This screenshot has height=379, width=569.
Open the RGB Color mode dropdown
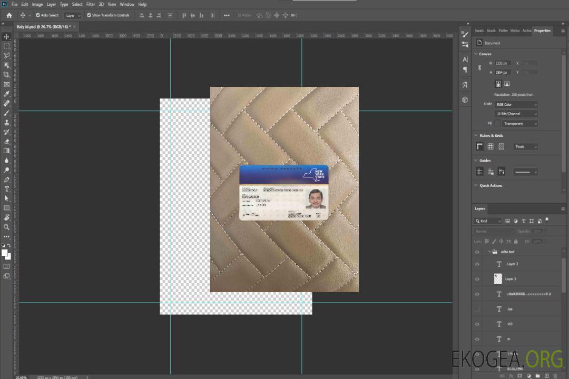(516, 104)
